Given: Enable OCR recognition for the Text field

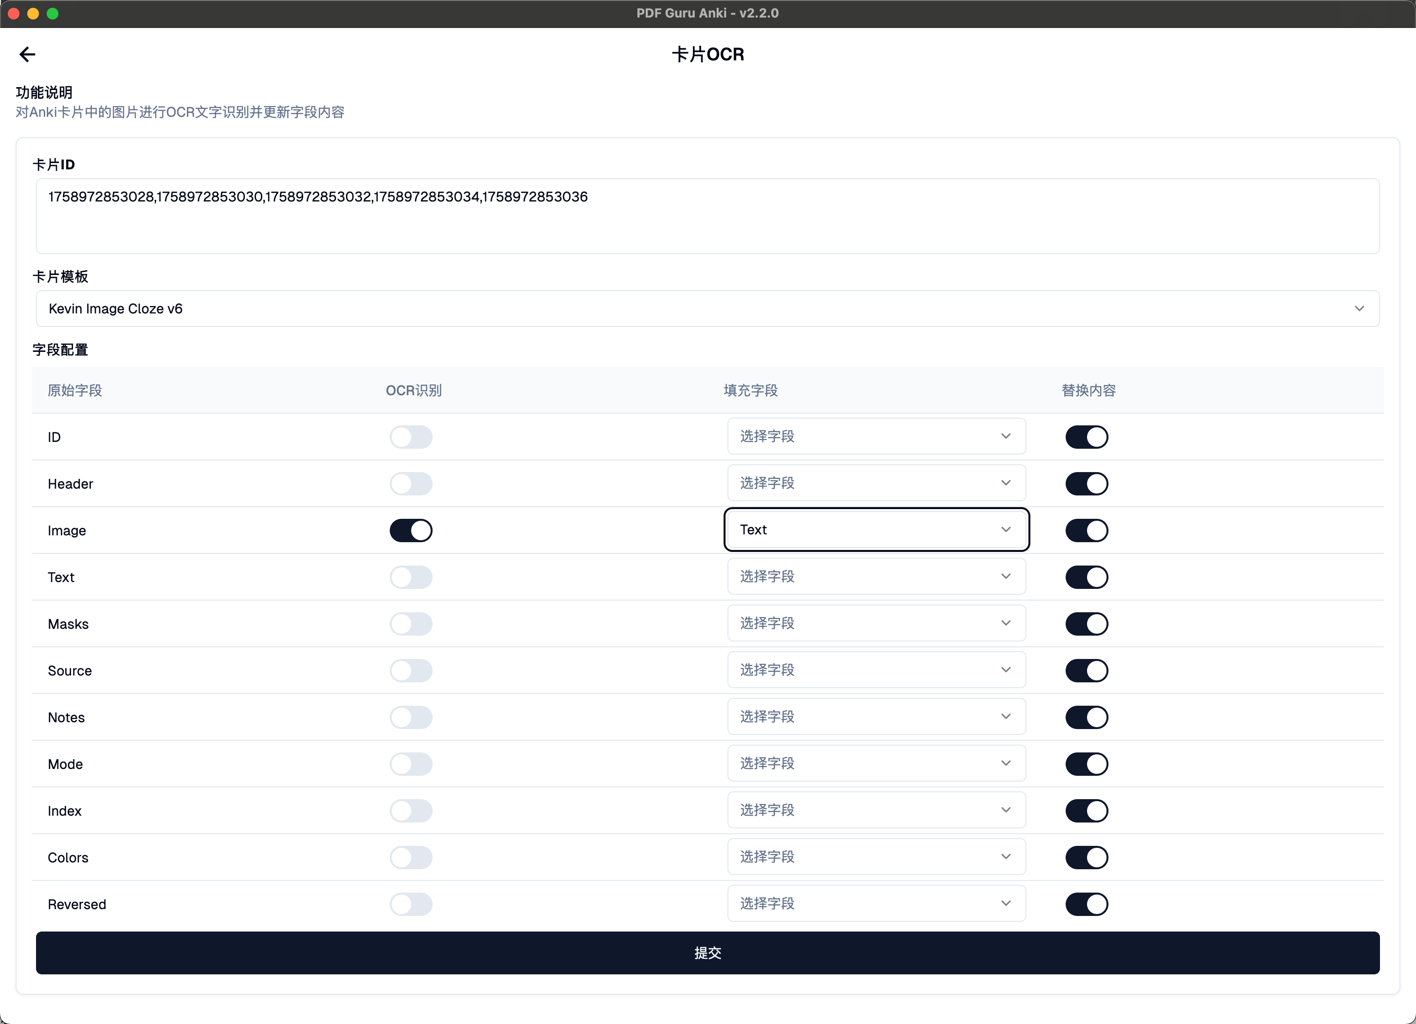Looking at the screenshot, I should click(x=411, y=577).
